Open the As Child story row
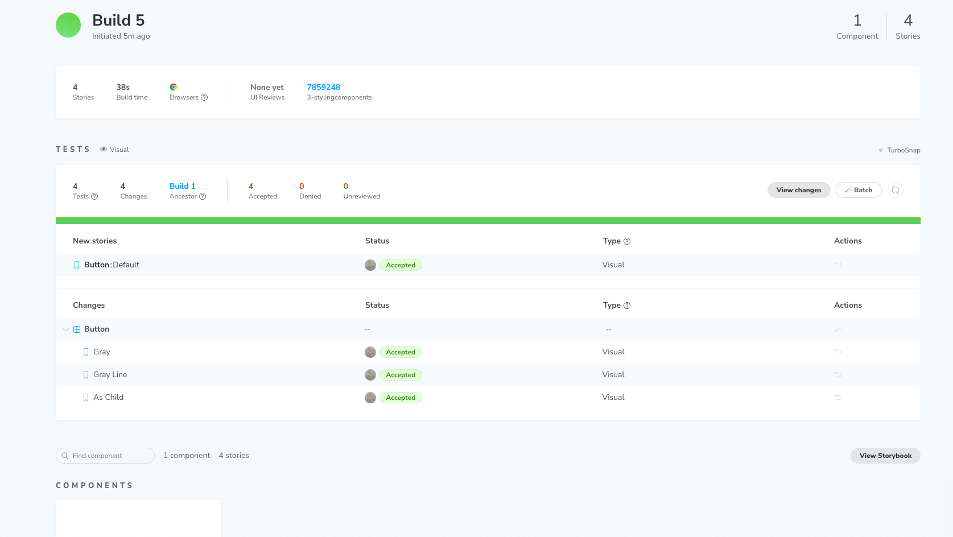This screenshot has height=537, width=953. (488, 398)
